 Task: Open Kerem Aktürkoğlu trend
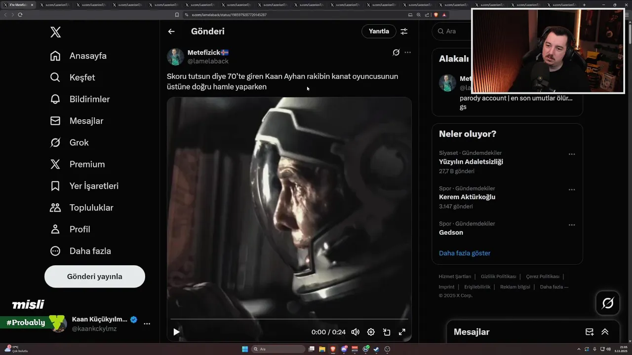(467, 197)
